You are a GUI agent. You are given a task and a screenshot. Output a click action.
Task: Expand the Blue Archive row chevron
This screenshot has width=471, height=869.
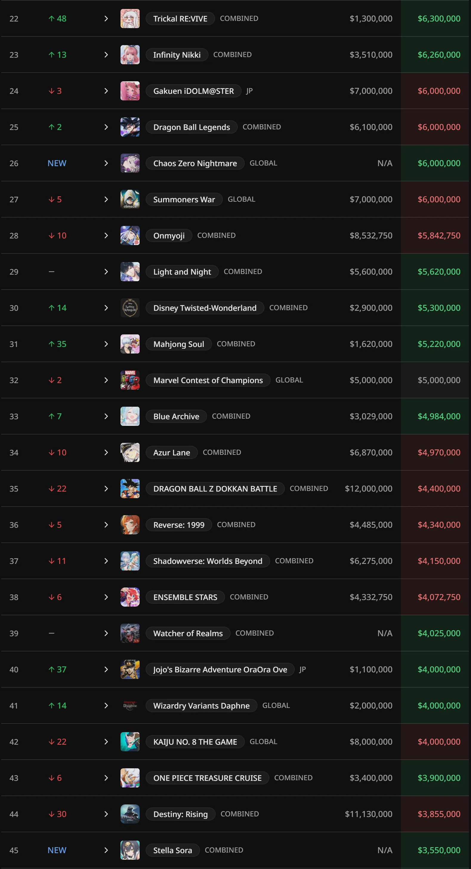[x=106, y=416]
